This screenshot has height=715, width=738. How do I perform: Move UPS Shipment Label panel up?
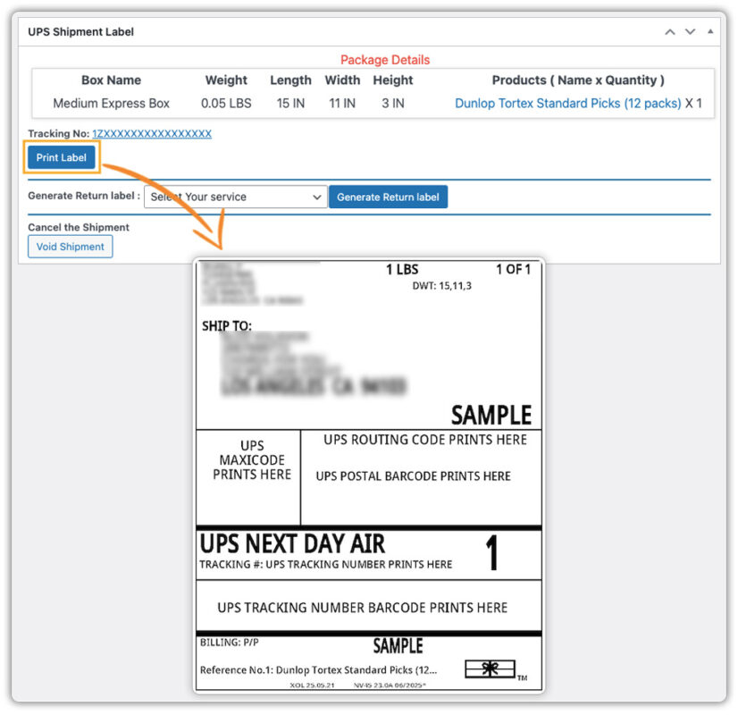(670, 32)
